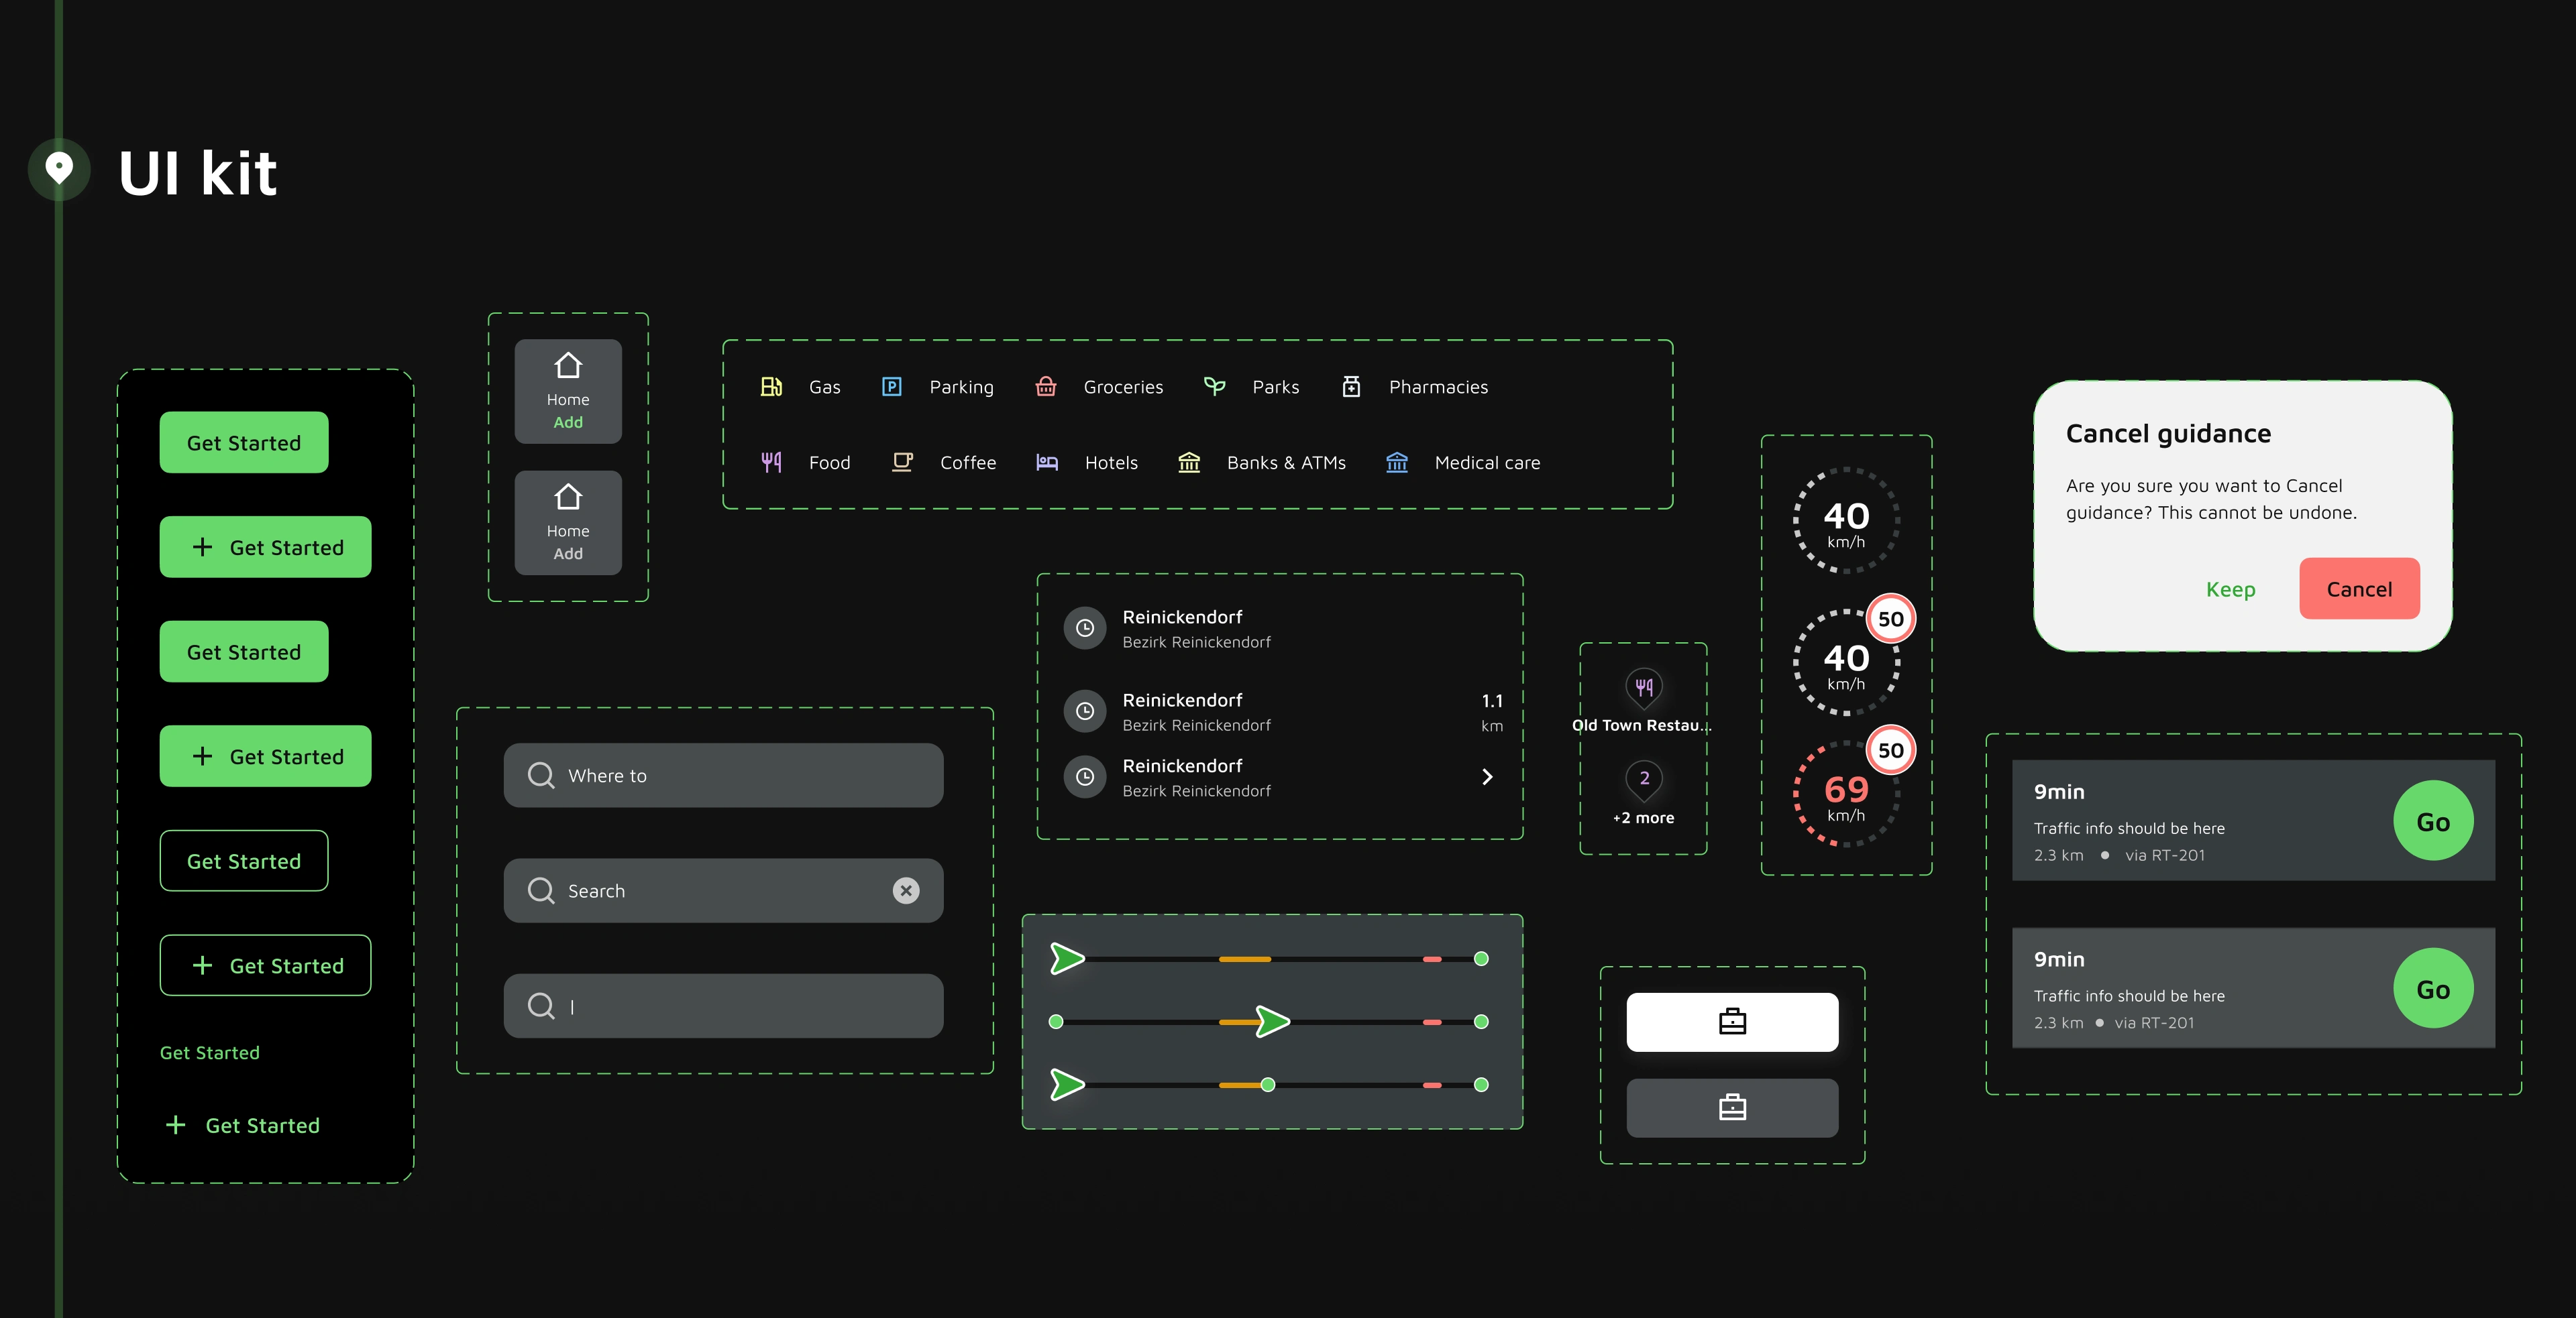Image resolution: width=2576 pixels, height=1318 pixels.
Task: Select the Parking category icon
Action: pos(891,387)
